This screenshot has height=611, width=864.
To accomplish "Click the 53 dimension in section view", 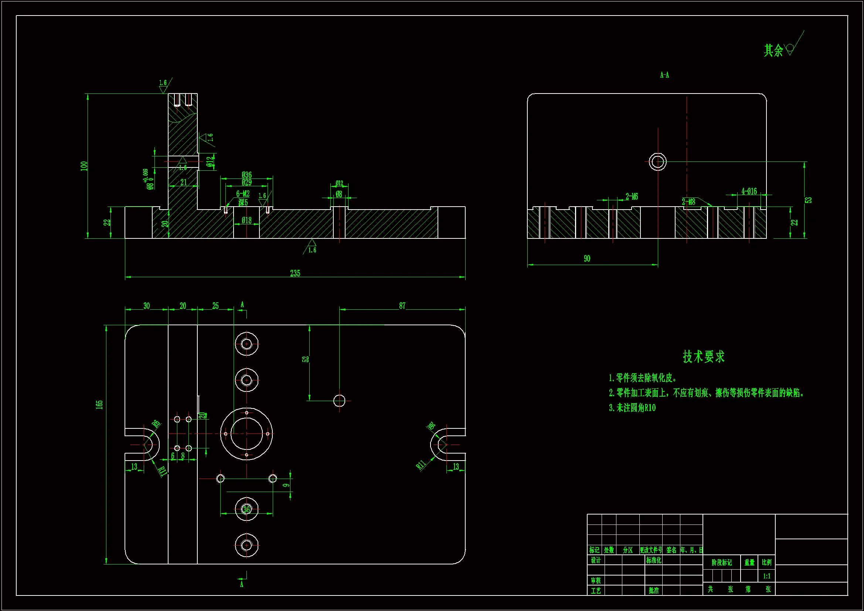I will tap(809, 200).
